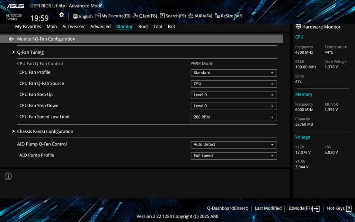Open the Boot menu tab

tap(143, 26)
